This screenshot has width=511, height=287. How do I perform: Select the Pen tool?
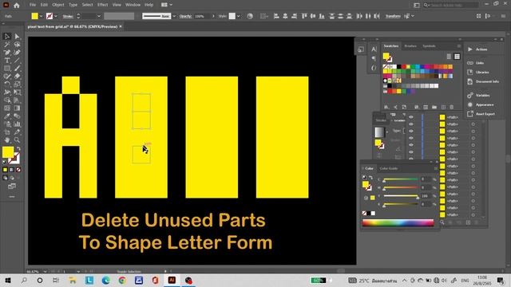coord(7,53)
